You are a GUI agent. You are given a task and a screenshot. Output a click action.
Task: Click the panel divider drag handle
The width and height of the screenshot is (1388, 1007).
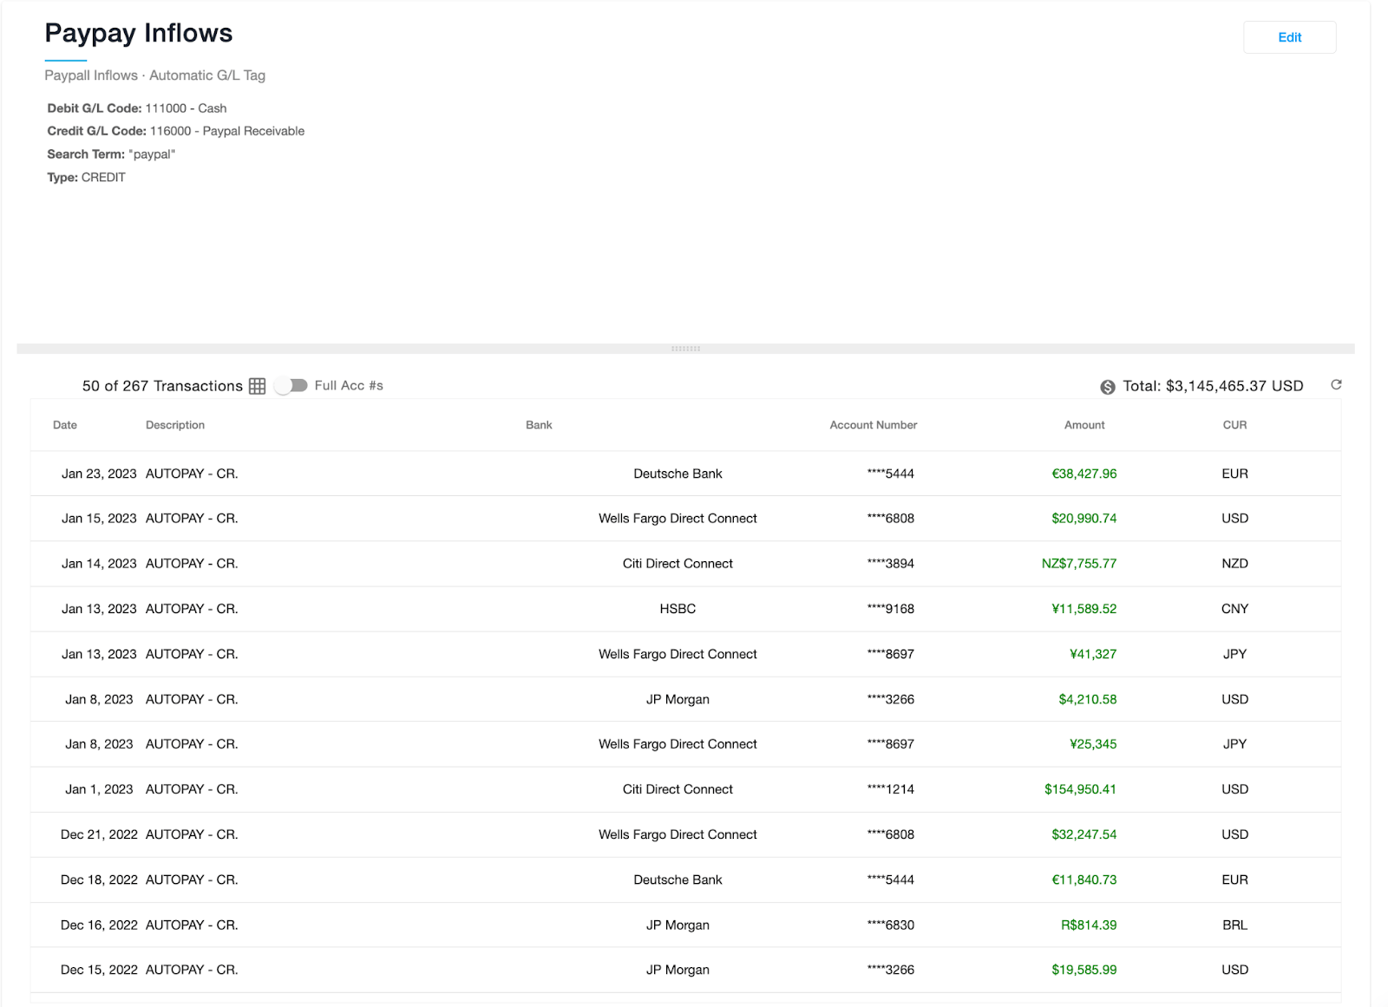[x=685, y=349]
